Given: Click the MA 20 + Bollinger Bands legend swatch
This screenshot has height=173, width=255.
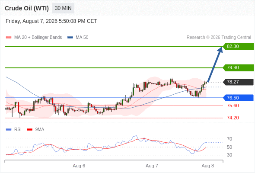Looking at the screenshot, I should pos(9,38).
